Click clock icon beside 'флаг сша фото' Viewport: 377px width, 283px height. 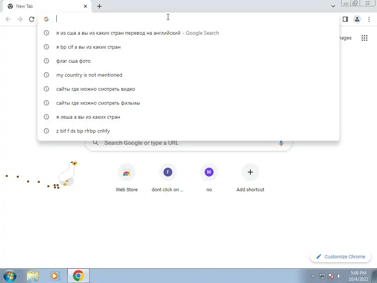[x=46, y=61]
